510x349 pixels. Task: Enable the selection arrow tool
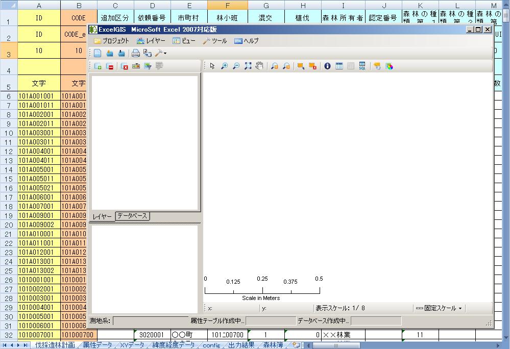point(211,66)
